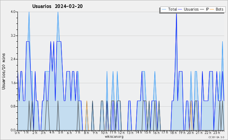Click the "wikiscan.org" label below the chart
228x140 pixels.
coord(114,137)
